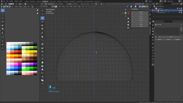183x103 pixels.
Task: Select the Inset Faces tool
Action: (x=42, y=48)
